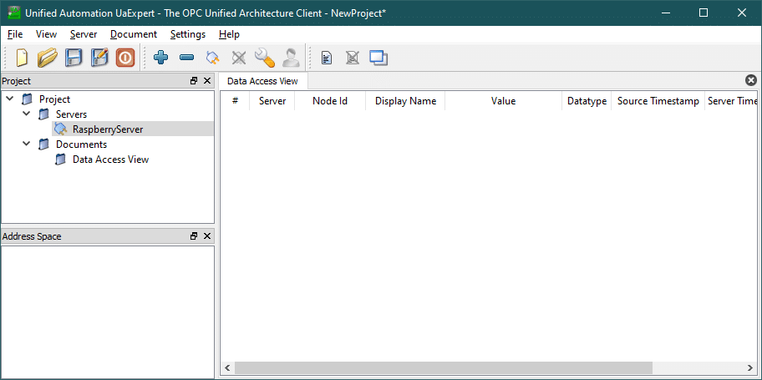
Task: Click the red shutdown icon
Action: [125, 58]
